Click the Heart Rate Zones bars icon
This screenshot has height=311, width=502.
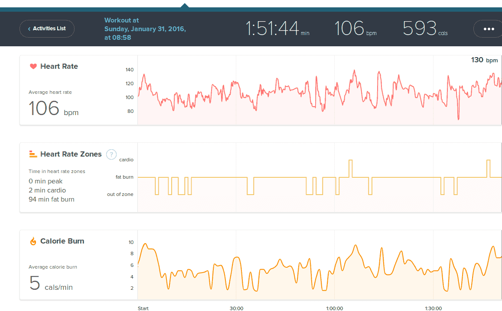(33, 154)
